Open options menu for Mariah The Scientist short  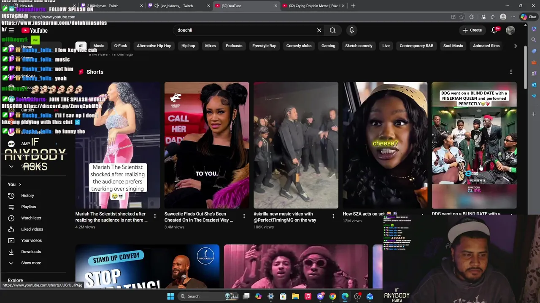(x=155, y=216)
